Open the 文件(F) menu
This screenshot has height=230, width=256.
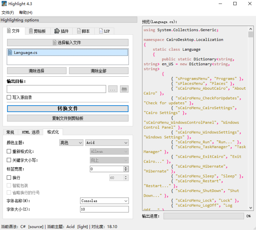coord(8,13)
